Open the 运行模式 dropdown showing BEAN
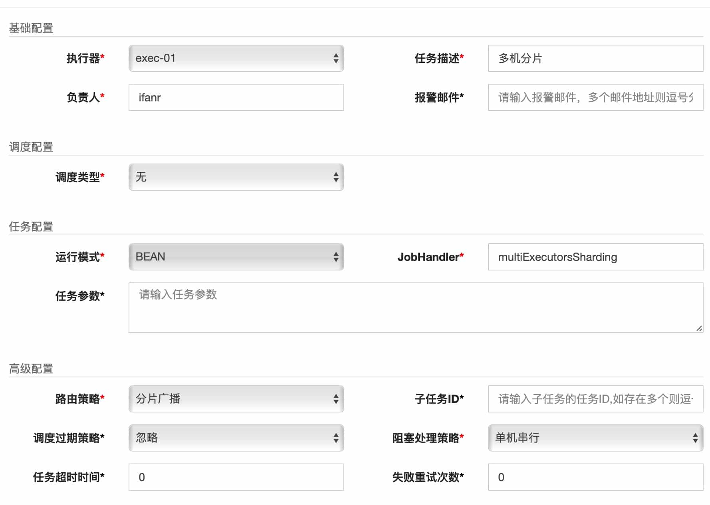Image resolution: width=710 pixels, height=505 pixels. click(x=236, y=257)
